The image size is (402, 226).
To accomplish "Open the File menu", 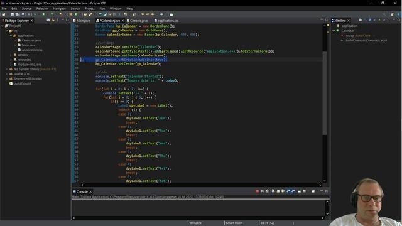I will tap(4, 8).
